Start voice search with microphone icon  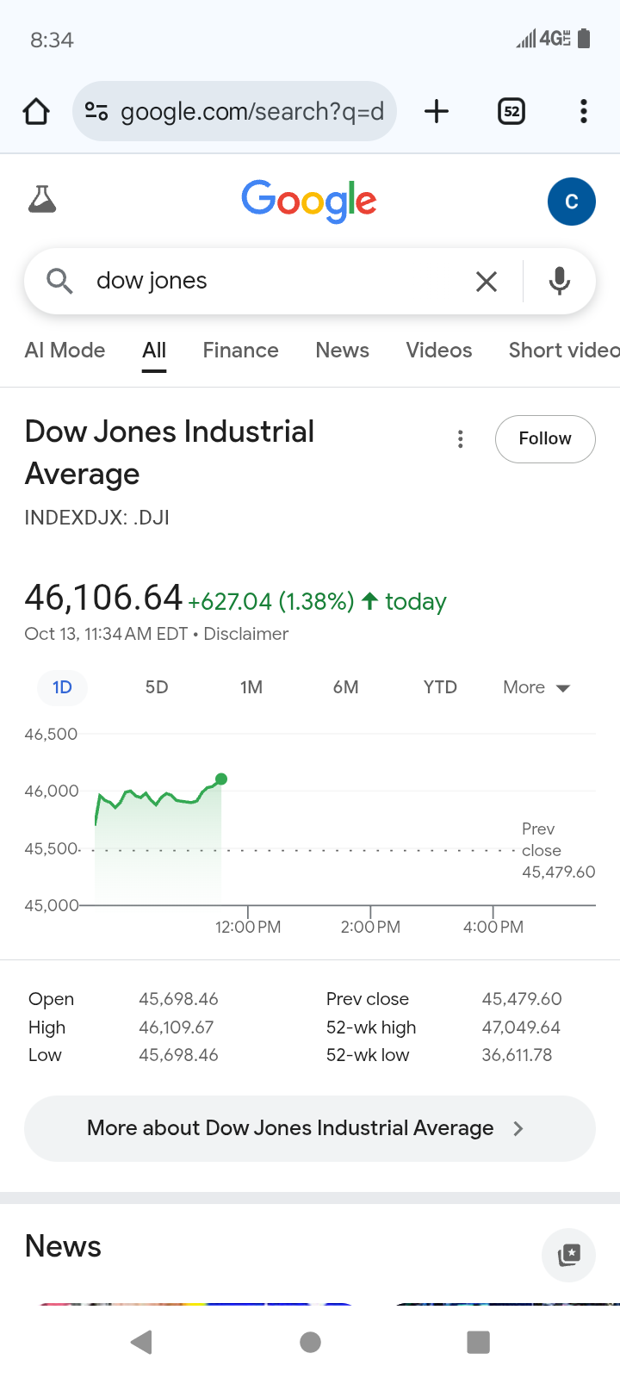coord(560,281)
